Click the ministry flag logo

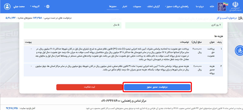click(222, 6)
